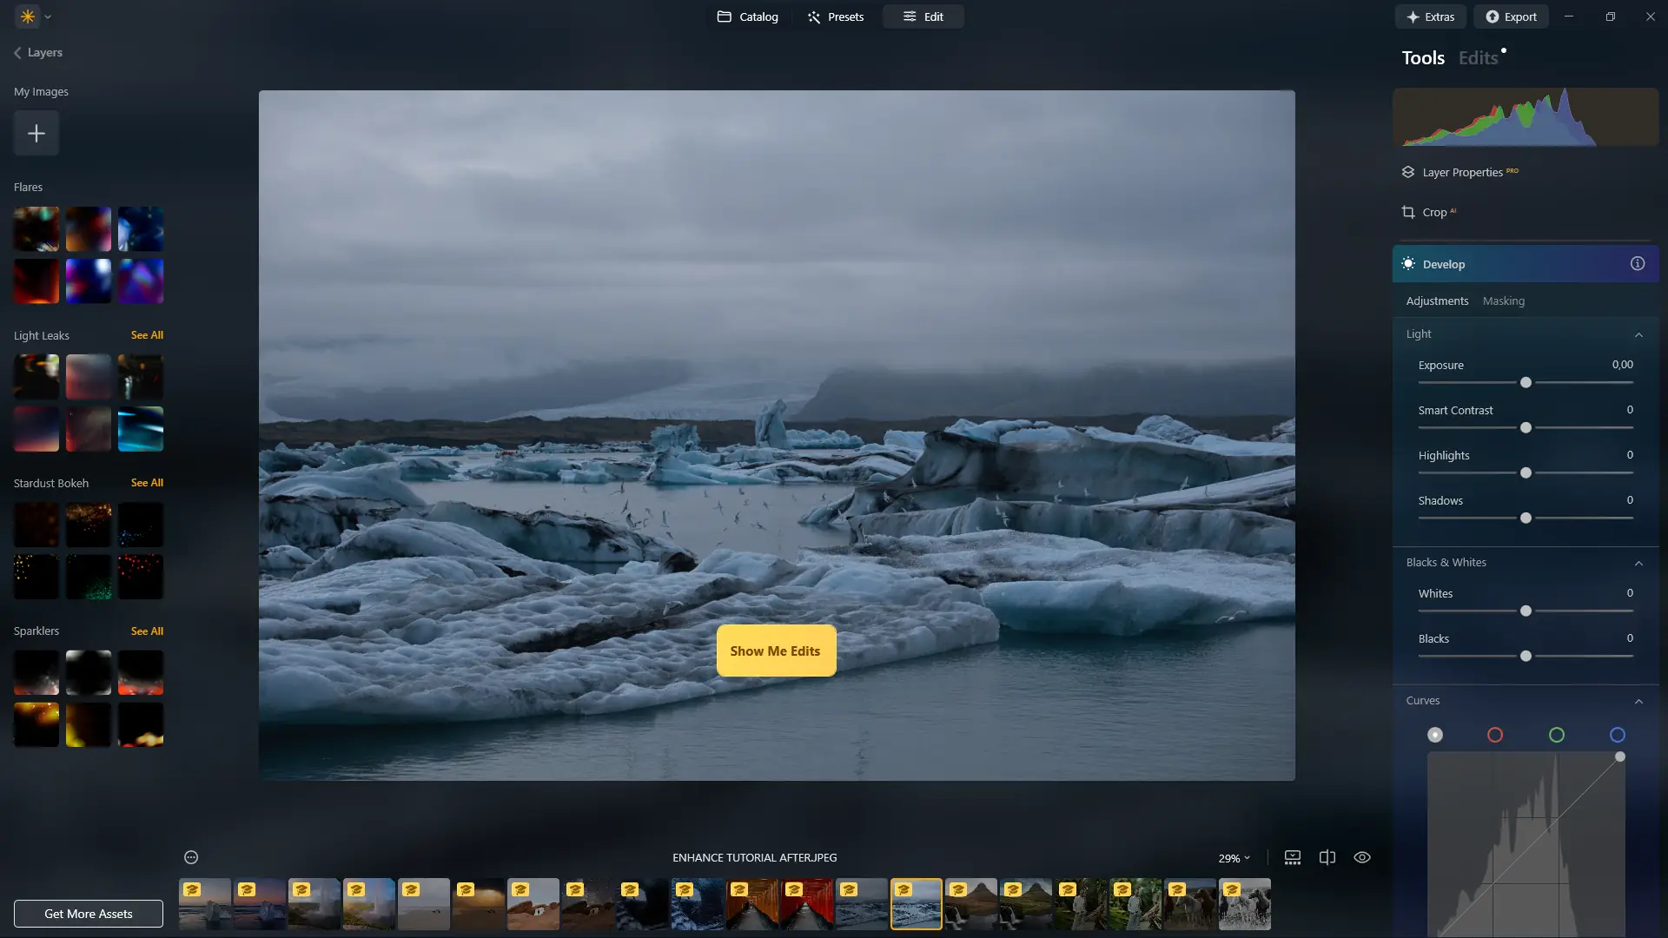Go back using Layers arrow
Image resolution: width=1668 pixels, height=938 pixels.
click(17, 53)
